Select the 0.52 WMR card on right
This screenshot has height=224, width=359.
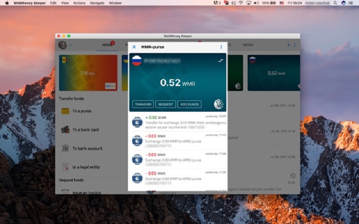274,73
